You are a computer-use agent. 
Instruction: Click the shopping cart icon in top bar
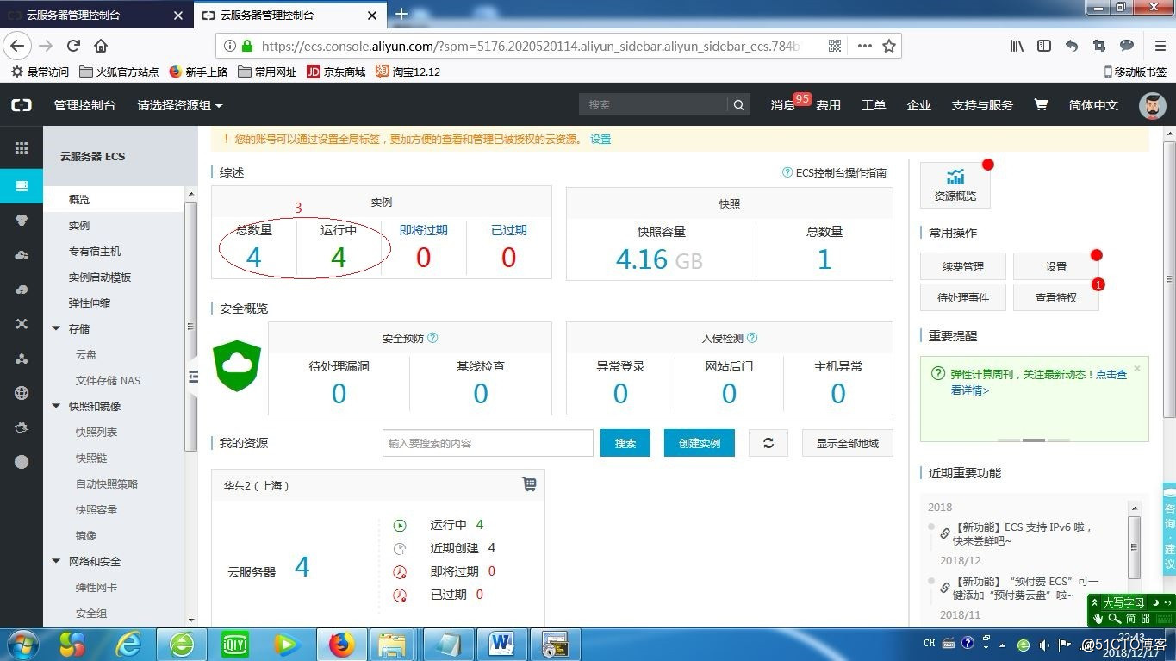tap(1041, 104)
